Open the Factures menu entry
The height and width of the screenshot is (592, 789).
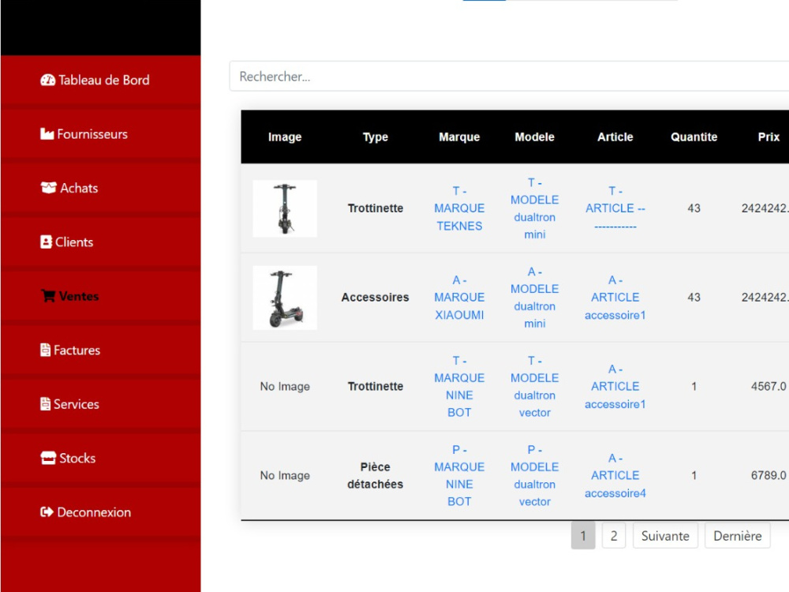[101, 350]
